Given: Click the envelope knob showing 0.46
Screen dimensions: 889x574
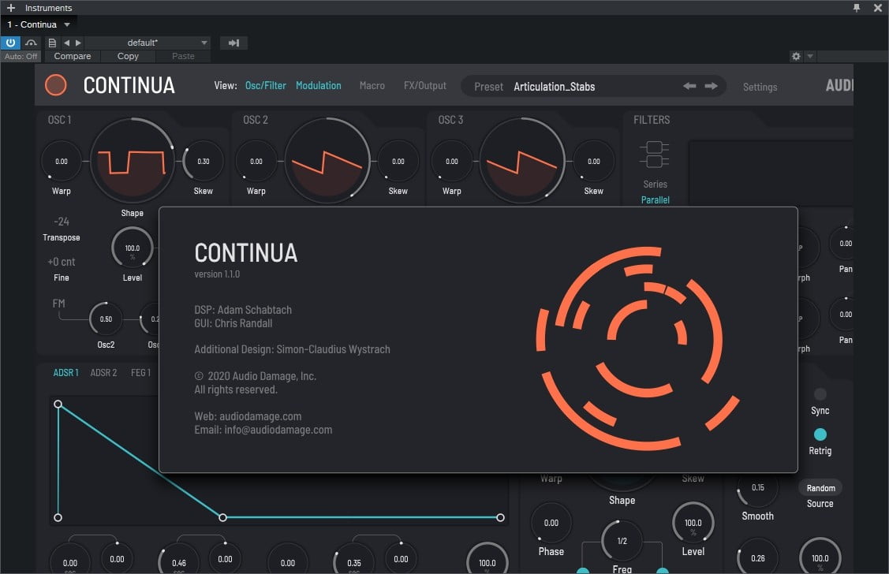Looking at the screenshot, I should pyautogui.click(x=178, y=563).
